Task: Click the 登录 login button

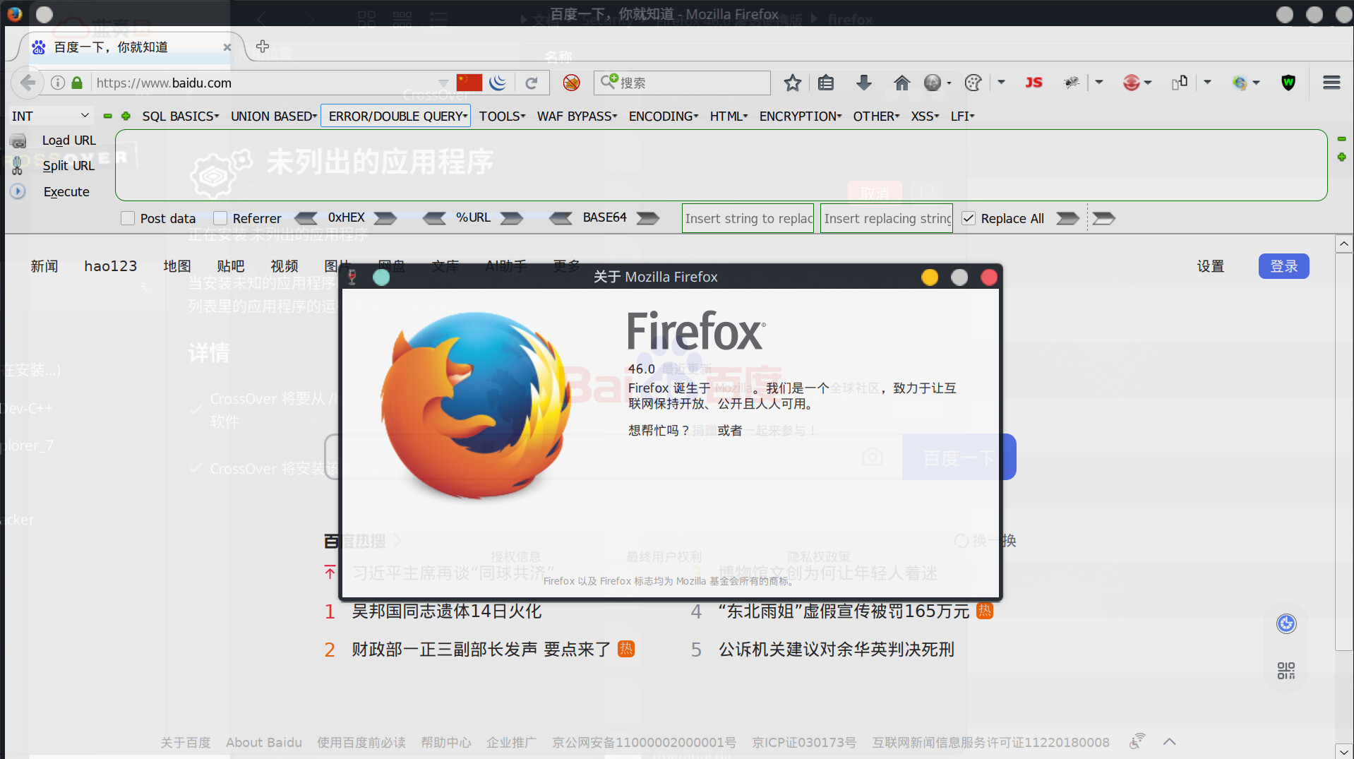Action: (x=1283, y=266)
